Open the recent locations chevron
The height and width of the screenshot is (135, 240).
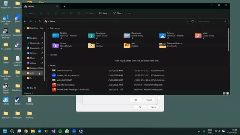35,21
